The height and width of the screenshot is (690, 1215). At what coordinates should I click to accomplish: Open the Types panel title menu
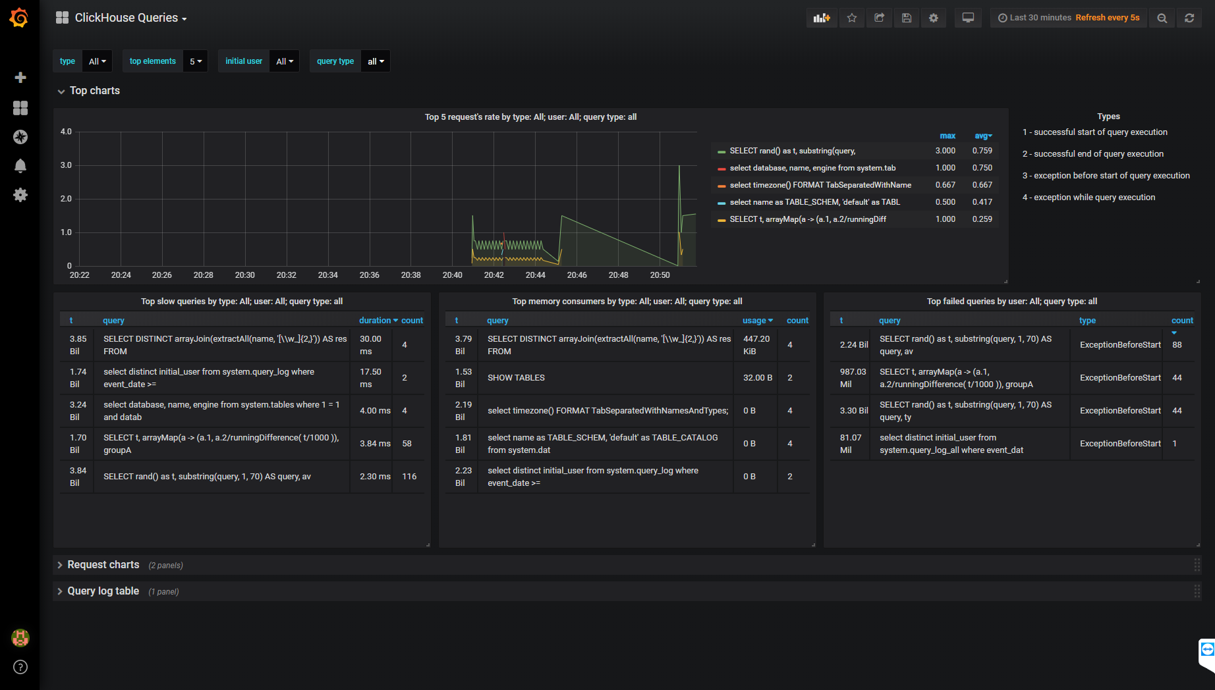click(1108, 117)
